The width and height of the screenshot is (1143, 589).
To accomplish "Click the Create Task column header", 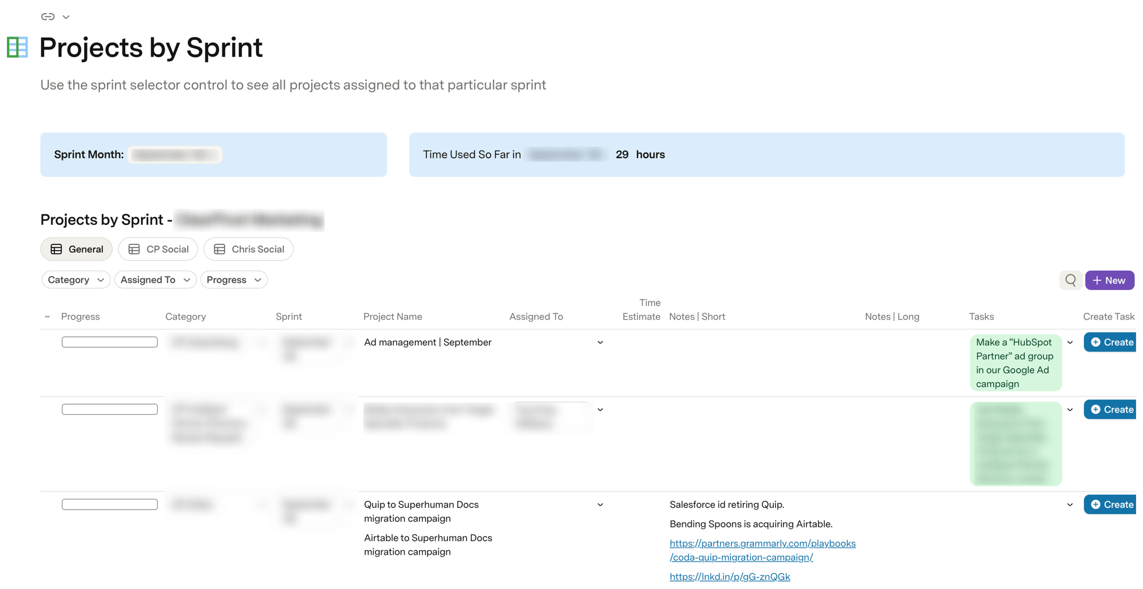I will click(x=1109, y=317).
